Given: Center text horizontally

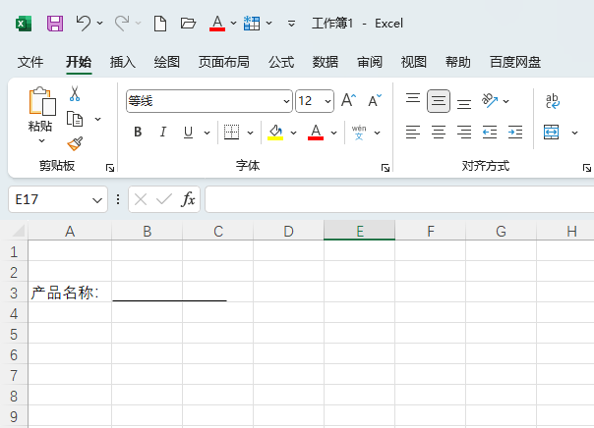Looking at the screenshot, I should click(439, 132).
